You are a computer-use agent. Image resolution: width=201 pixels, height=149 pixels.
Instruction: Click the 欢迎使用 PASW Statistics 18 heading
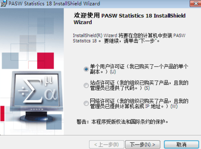point(130,19)
